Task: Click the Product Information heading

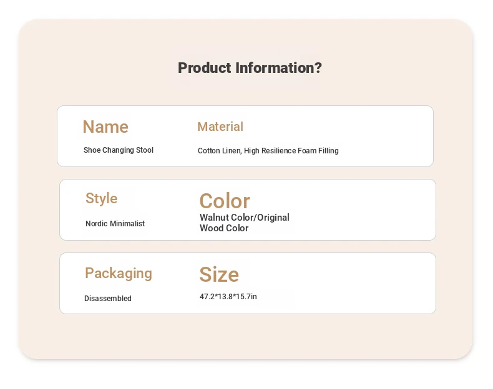Action: click(x=250, y=68)
